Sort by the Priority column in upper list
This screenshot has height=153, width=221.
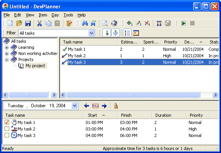coord(171,42)
